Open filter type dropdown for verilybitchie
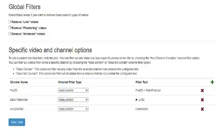The width and height of the screenshot is (222, 139). (x=73, y=109)
